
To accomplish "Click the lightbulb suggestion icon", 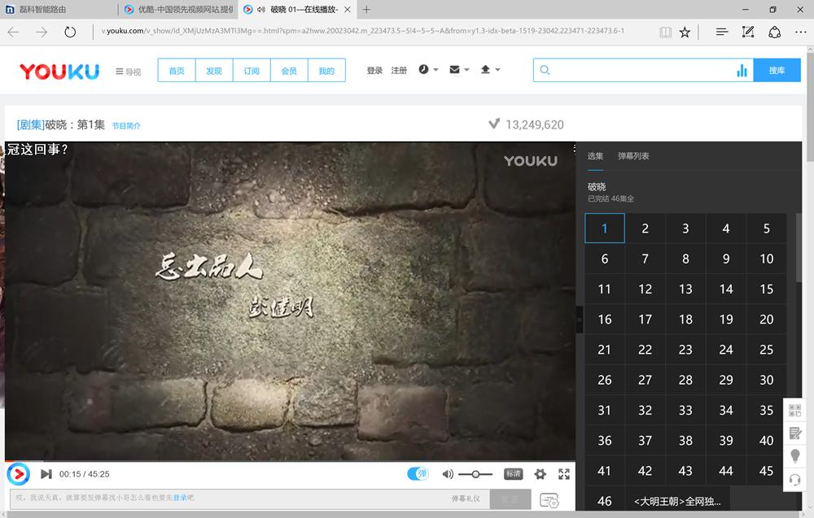I will tap(794, 456).
